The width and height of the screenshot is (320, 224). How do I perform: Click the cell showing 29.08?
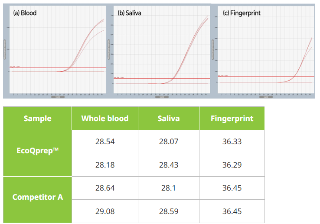(105, 211)
